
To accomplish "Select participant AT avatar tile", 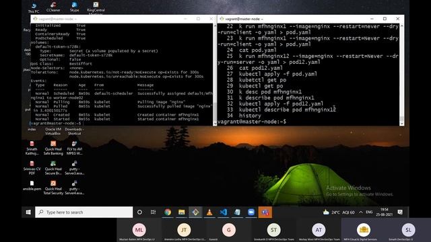I will click(319, 230).
